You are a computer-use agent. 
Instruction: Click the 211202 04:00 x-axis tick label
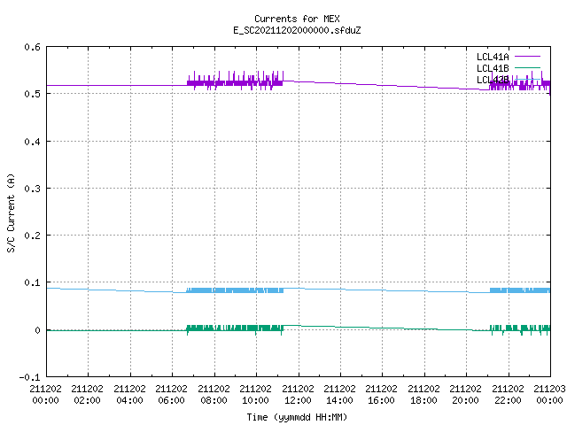(x=129, y=395)
